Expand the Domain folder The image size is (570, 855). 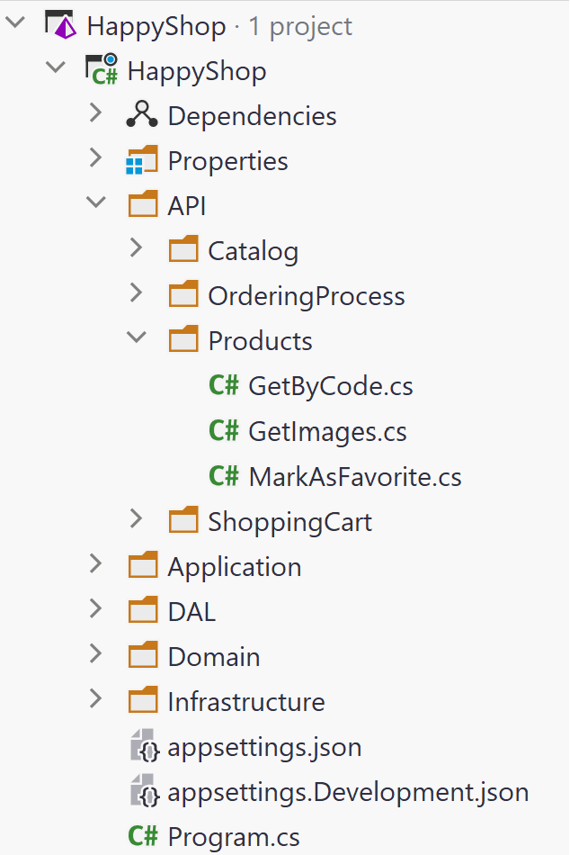96,653
